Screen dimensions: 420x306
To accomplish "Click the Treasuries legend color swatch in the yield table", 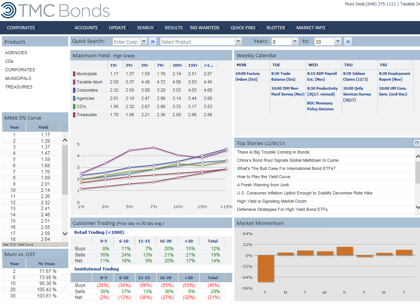I will pos(74,115).
